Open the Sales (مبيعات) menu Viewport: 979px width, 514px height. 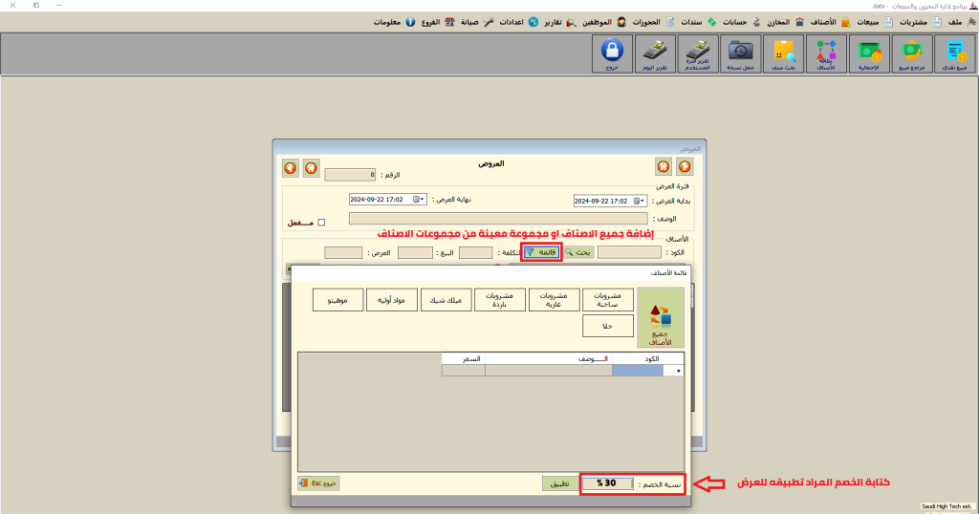(867, 22)
